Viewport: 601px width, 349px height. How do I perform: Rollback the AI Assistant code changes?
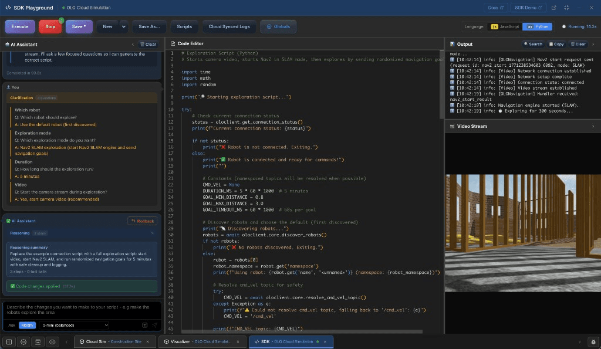[141, 221]
